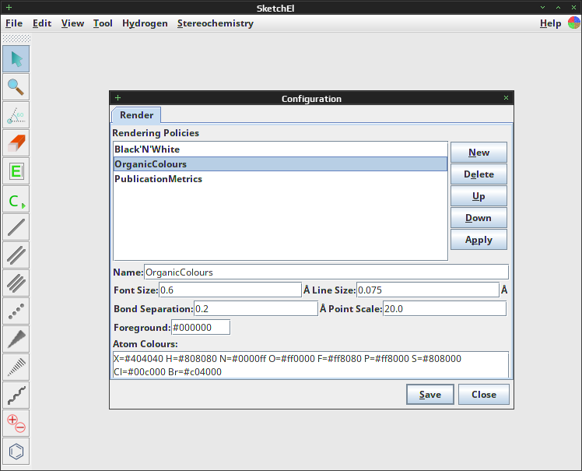Activate the eraser tool

16,143
